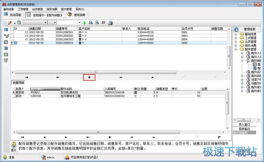This screenshot has width=264, height=162.
Task: Sort detail grid by 配件名称 header
Action: [82, 89]
